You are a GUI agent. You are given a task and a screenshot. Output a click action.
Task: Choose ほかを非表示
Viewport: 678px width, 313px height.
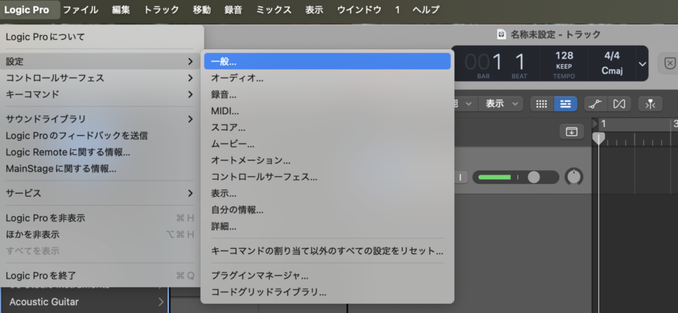tap(101, 235)
